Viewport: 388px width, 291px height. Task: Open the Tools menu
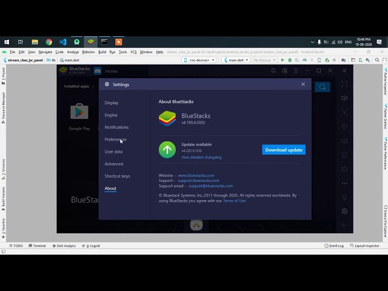(122, 52)
